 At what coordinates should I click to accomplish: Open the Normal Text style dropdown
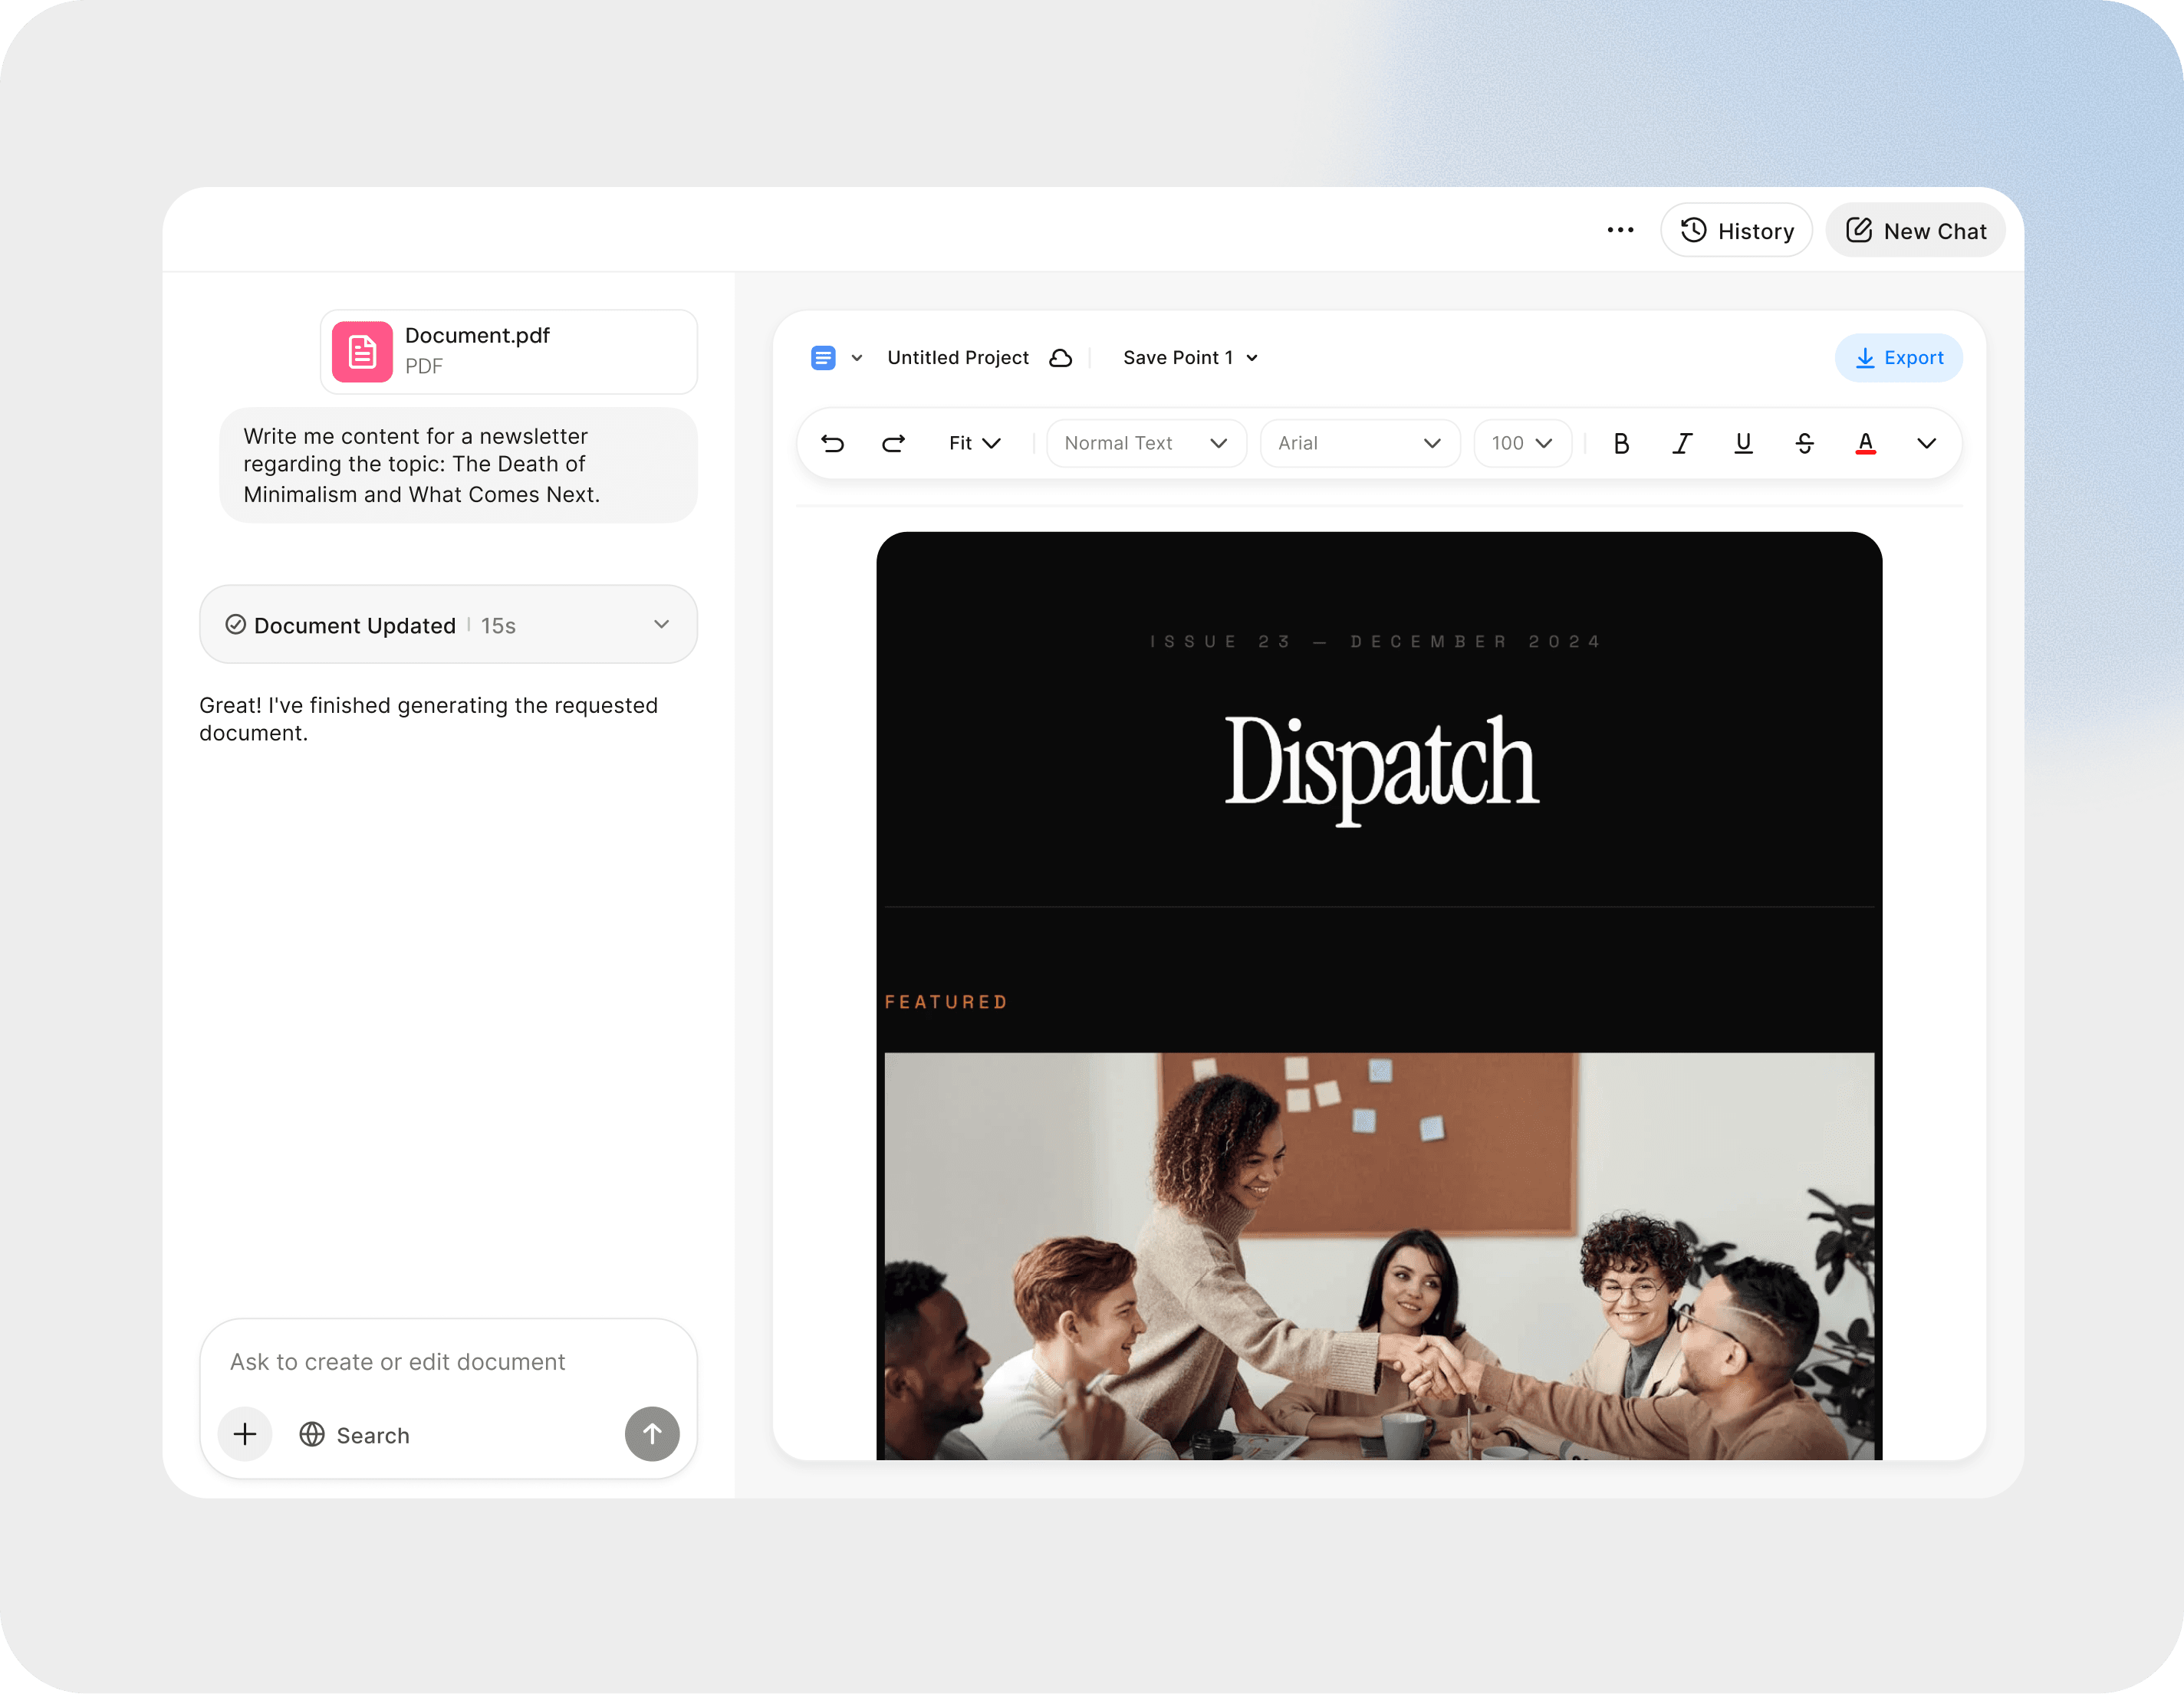1146,443
